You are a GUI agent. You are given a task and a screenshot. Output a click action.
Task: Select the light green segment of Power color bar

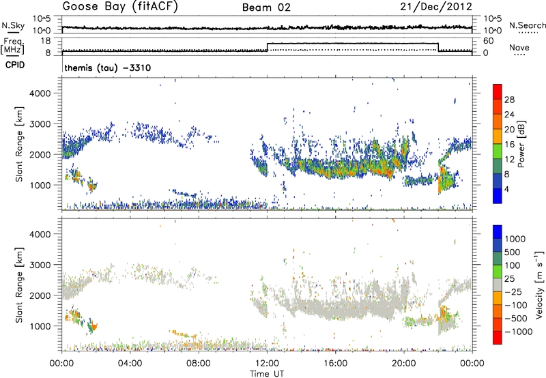[498, 151]
